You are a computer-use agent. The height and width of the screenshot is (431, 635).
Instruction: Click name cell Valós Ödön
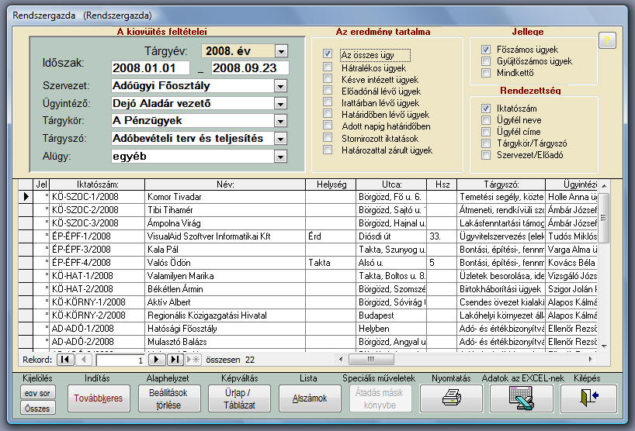[225, 263]
